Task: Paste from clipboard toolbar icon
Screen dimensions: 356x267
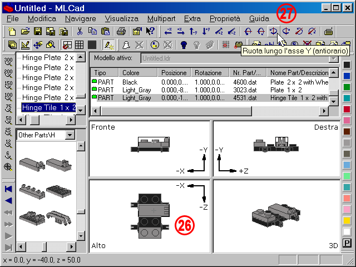Action: tap(105, 31)
